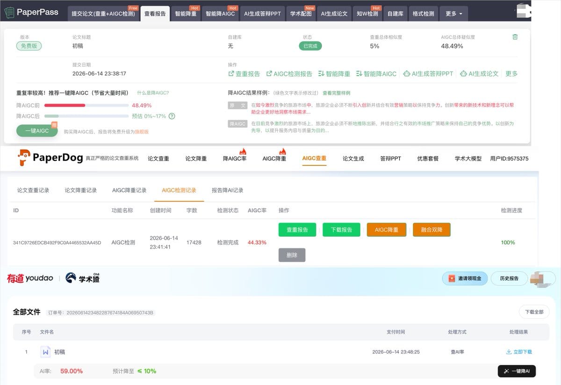Click the Word document icon beside 初稿
Screen dimensions: 561x385
(x=45, y=352)
